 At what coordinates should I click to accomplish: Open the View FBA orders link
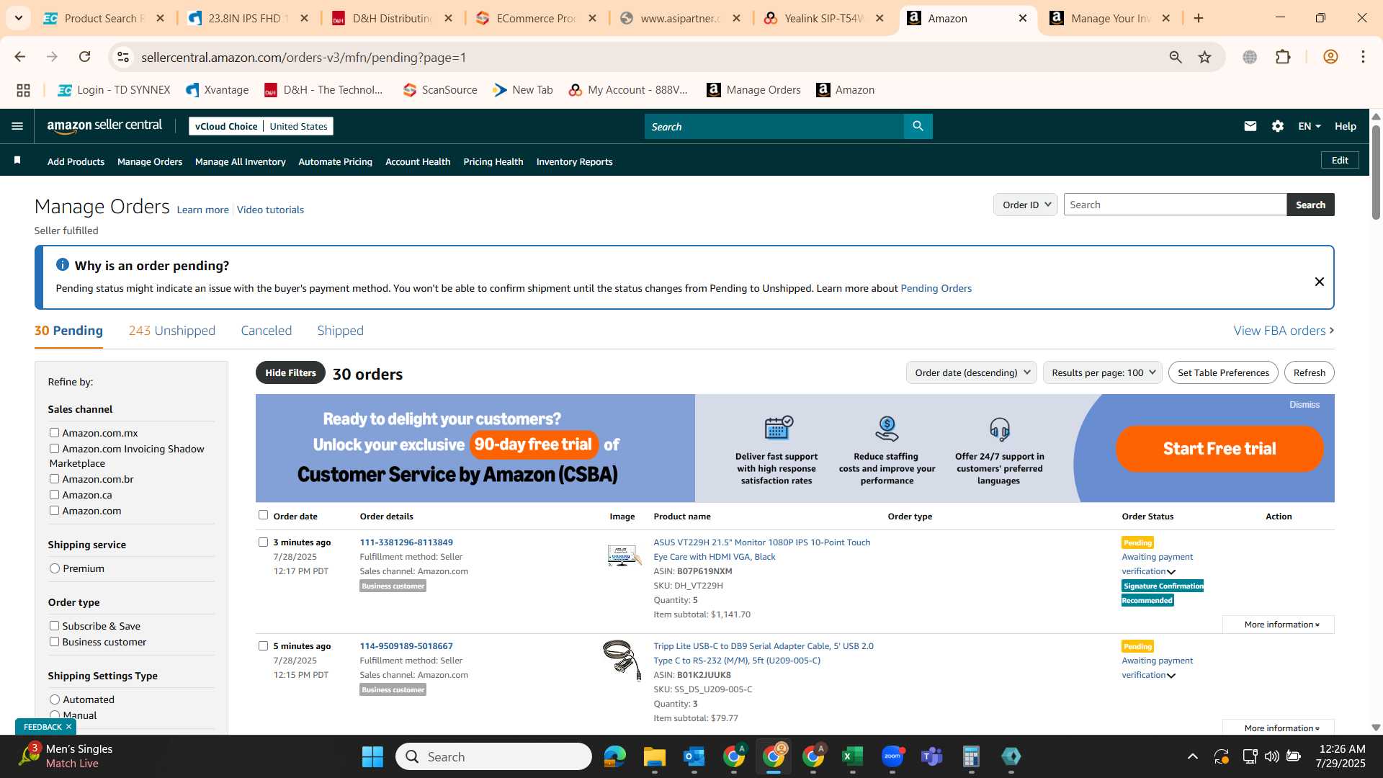(1284, 331)
